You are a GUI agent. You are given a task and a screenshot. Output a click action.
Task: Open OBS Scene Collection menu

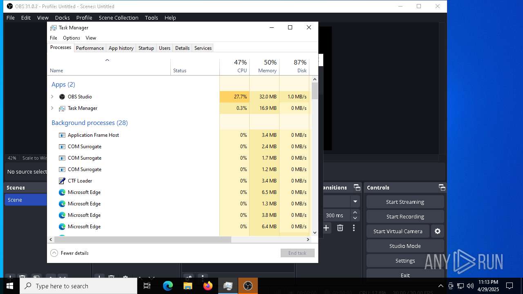point(118,18)
